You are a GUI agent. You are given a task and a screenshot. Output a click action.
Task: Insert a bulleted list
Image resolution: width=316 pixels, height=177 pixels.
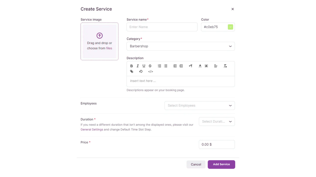166,66
